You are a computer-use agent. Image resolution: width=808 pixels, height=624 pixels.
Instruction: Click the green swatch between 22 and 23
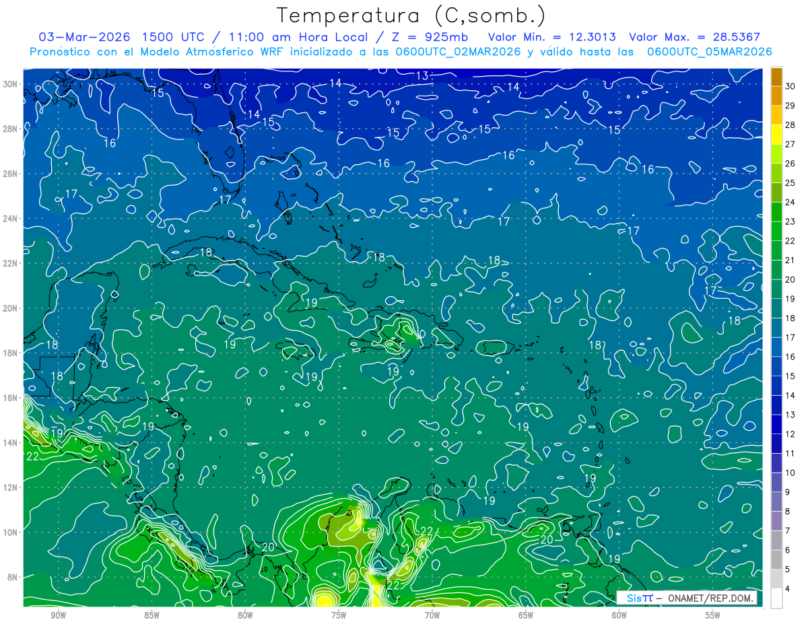(776, 231)
